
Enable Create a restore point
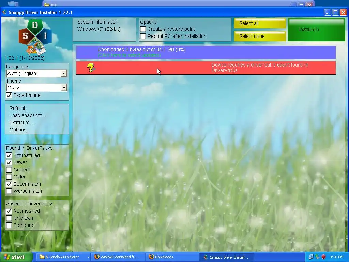pyautogui.click(x=143, y=29)
